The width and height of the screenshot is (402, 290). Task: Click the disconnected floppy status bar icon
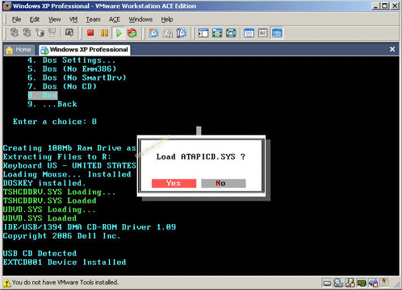click(350, 283)
